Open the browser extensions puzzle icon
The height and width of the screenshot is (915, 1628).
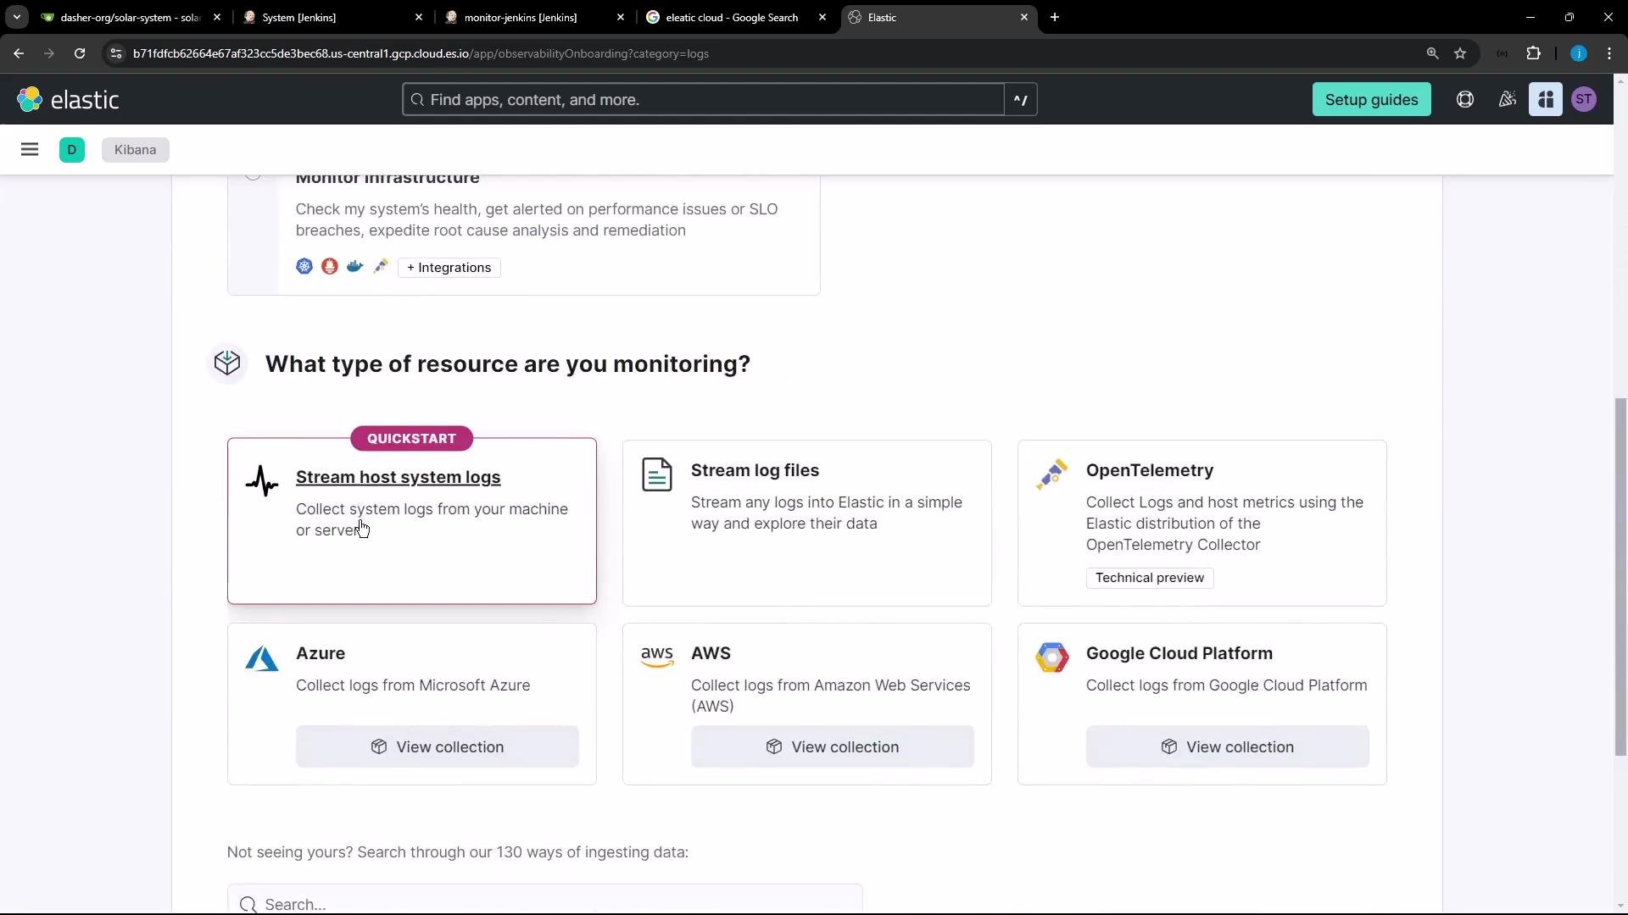(x=1534, y=53)
